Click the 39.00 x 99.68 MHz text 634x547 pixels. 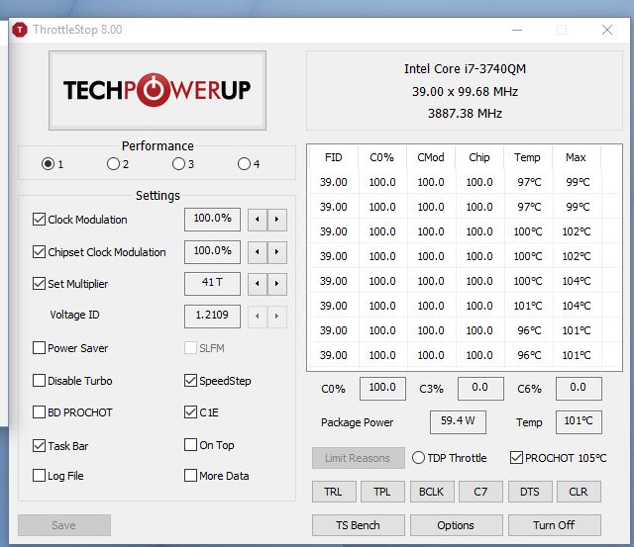pyautogui.click(x=465, y=92)
